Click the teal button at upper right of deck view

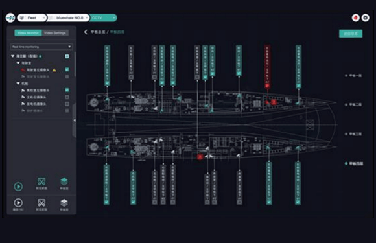click(x=351, y=34)
